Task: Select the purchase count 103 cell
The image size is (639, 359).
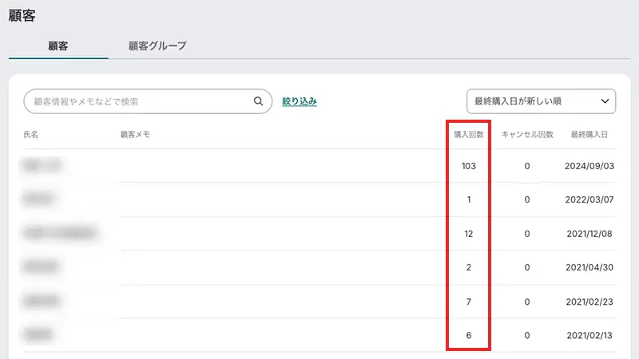Action: tap(468, 166)
